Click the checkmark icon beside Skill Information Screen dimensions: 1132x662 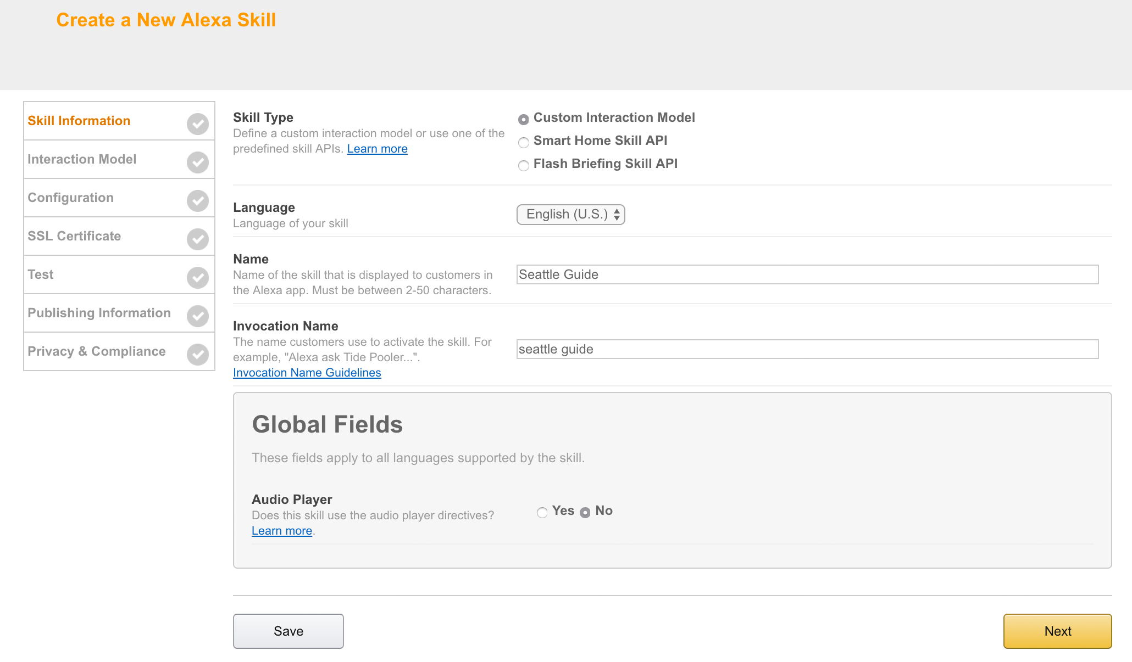197,124
